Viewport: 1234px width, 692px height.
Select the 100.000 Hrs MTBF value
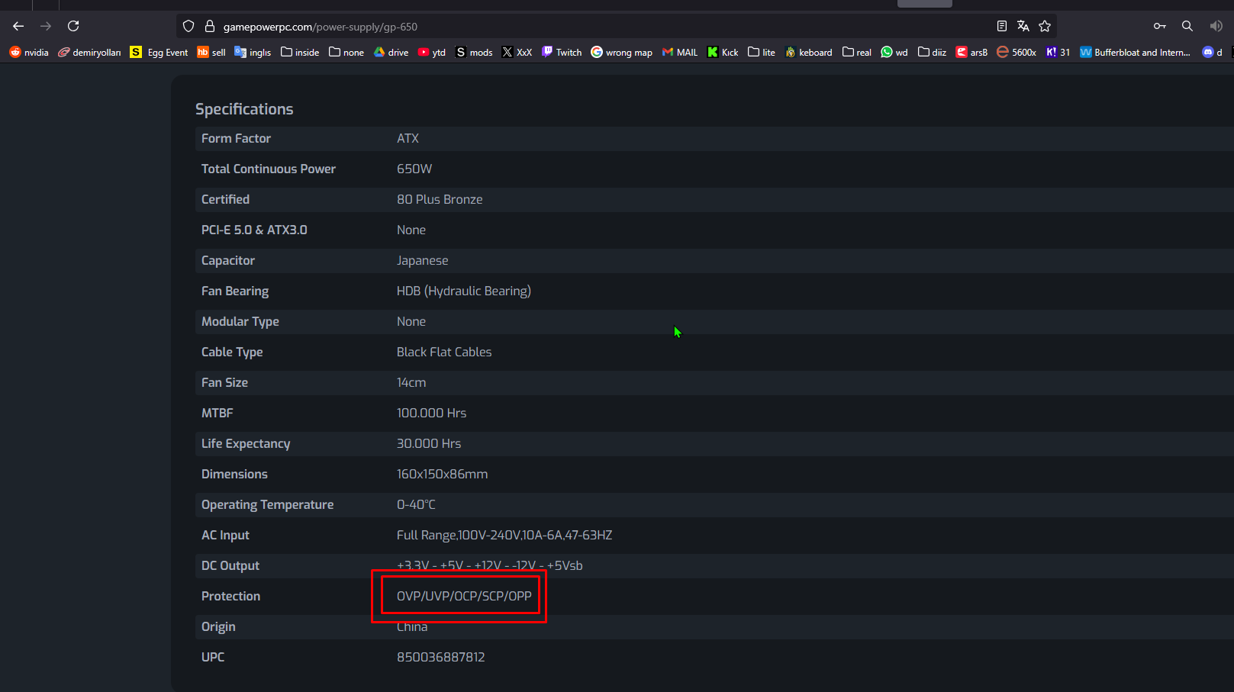(431, 413)
